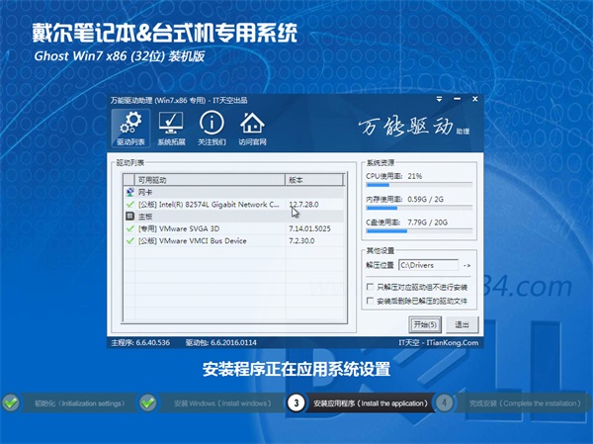Screen dimensions: 593x444
Task: Uncheck the Intel 82574L Gigabit Network driver
Action: (129, 204)
